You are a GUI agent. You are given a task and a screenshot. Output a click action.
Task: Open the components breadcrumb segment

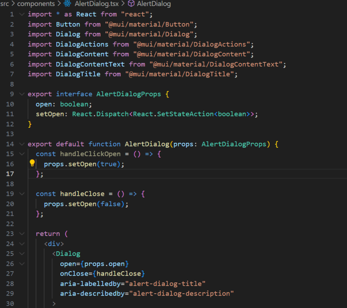click(x=36, y=3)
